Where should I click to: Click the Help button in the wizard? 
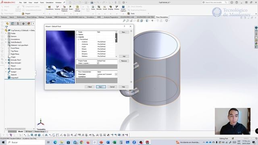tap(123, 87)
